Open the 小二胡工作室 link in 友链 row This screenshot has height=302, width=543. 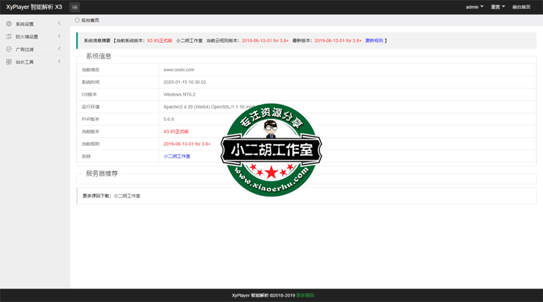point(176,156)
